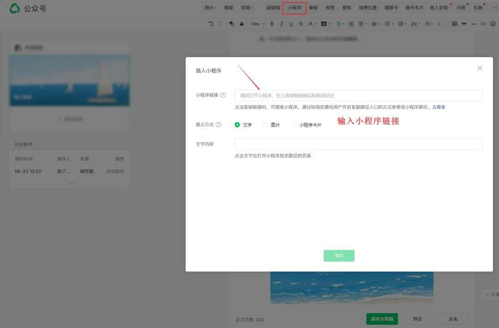Click the green alignment icon

(x=339, y=24)
